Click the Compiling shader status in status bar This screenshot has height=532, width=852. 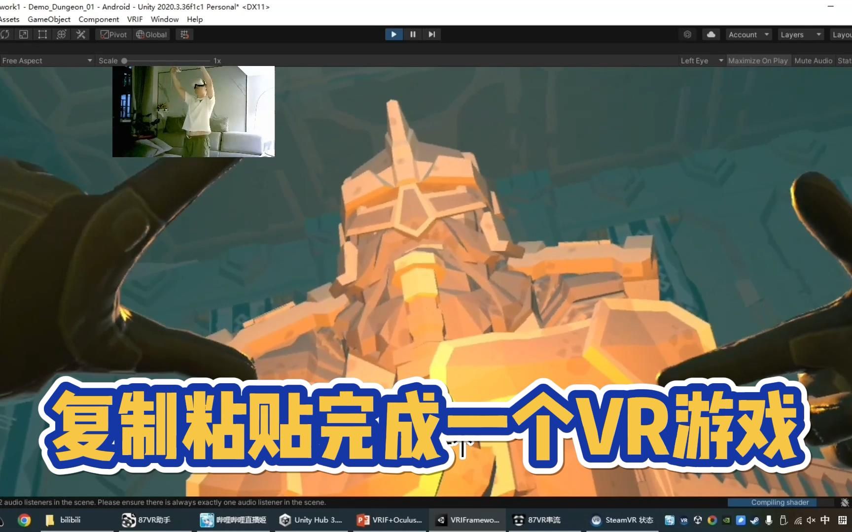click(x=780, y=502)
